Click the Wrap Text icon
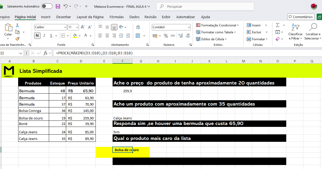 point(138,27)
